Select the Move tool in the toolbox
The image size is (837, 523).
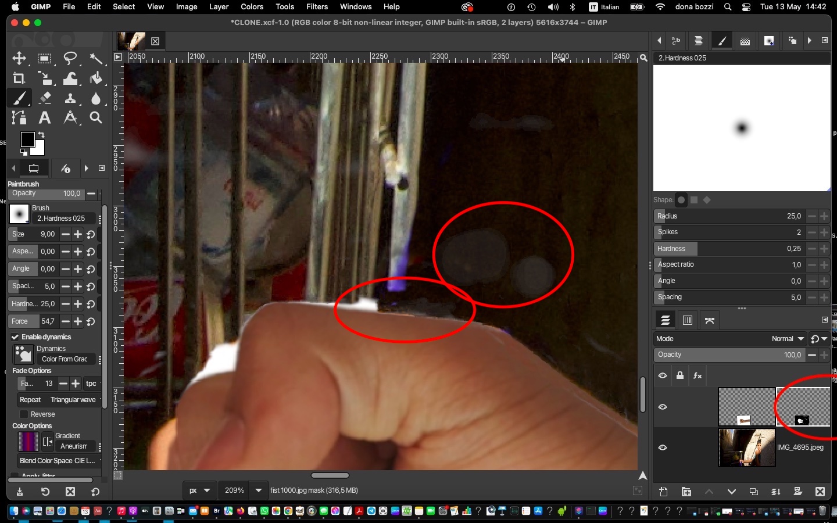pyautogui.click(x=19, y=58)
